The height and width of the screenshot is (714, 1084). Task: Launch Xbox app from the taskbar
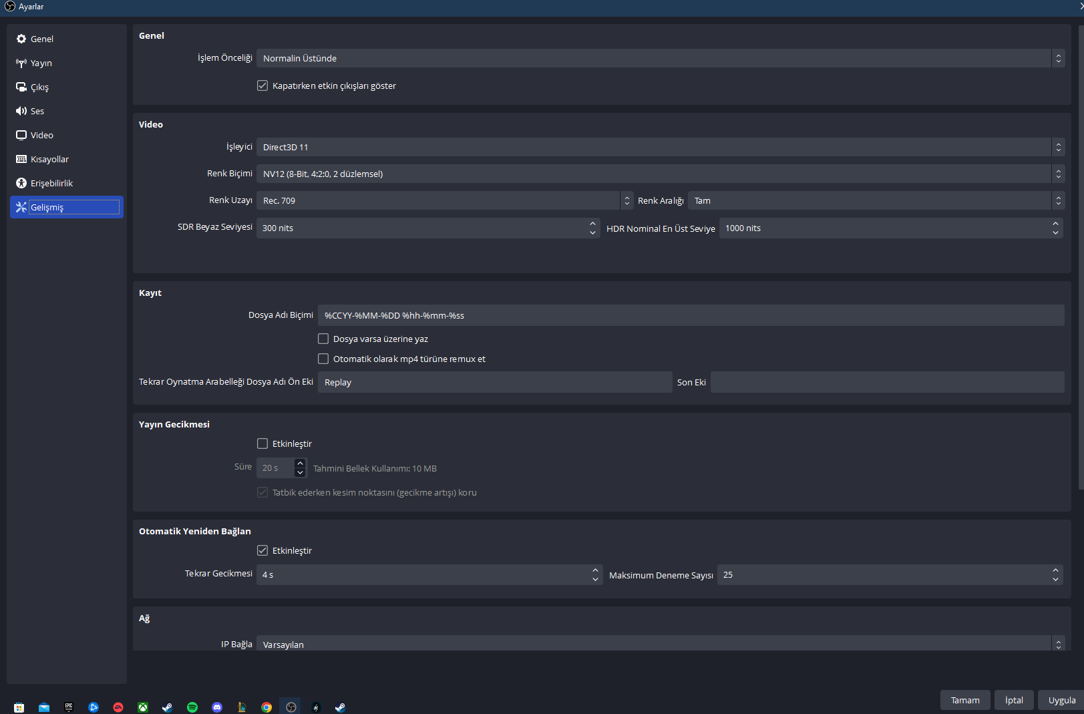pos(143,707)
